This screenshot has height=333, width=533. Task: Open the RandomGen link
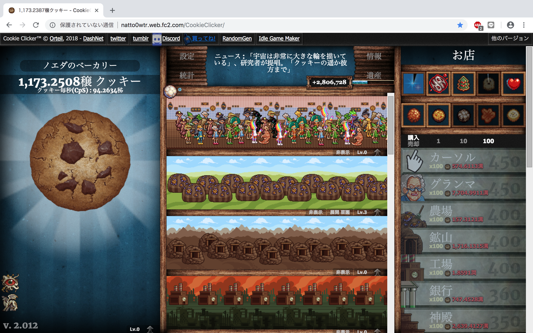pyautogui.click(x=237, y=38)
